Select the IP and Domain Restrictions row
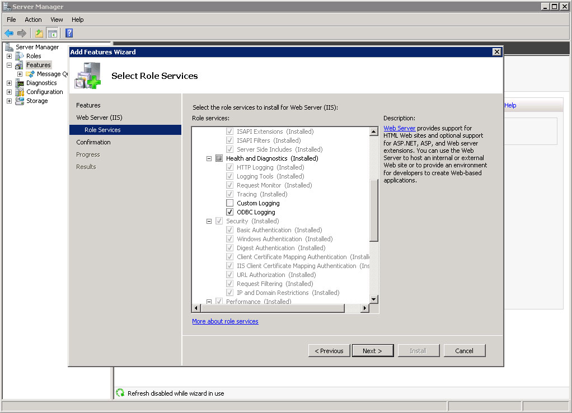The height and width of the screenshot is (413, 572). point(288,293)
